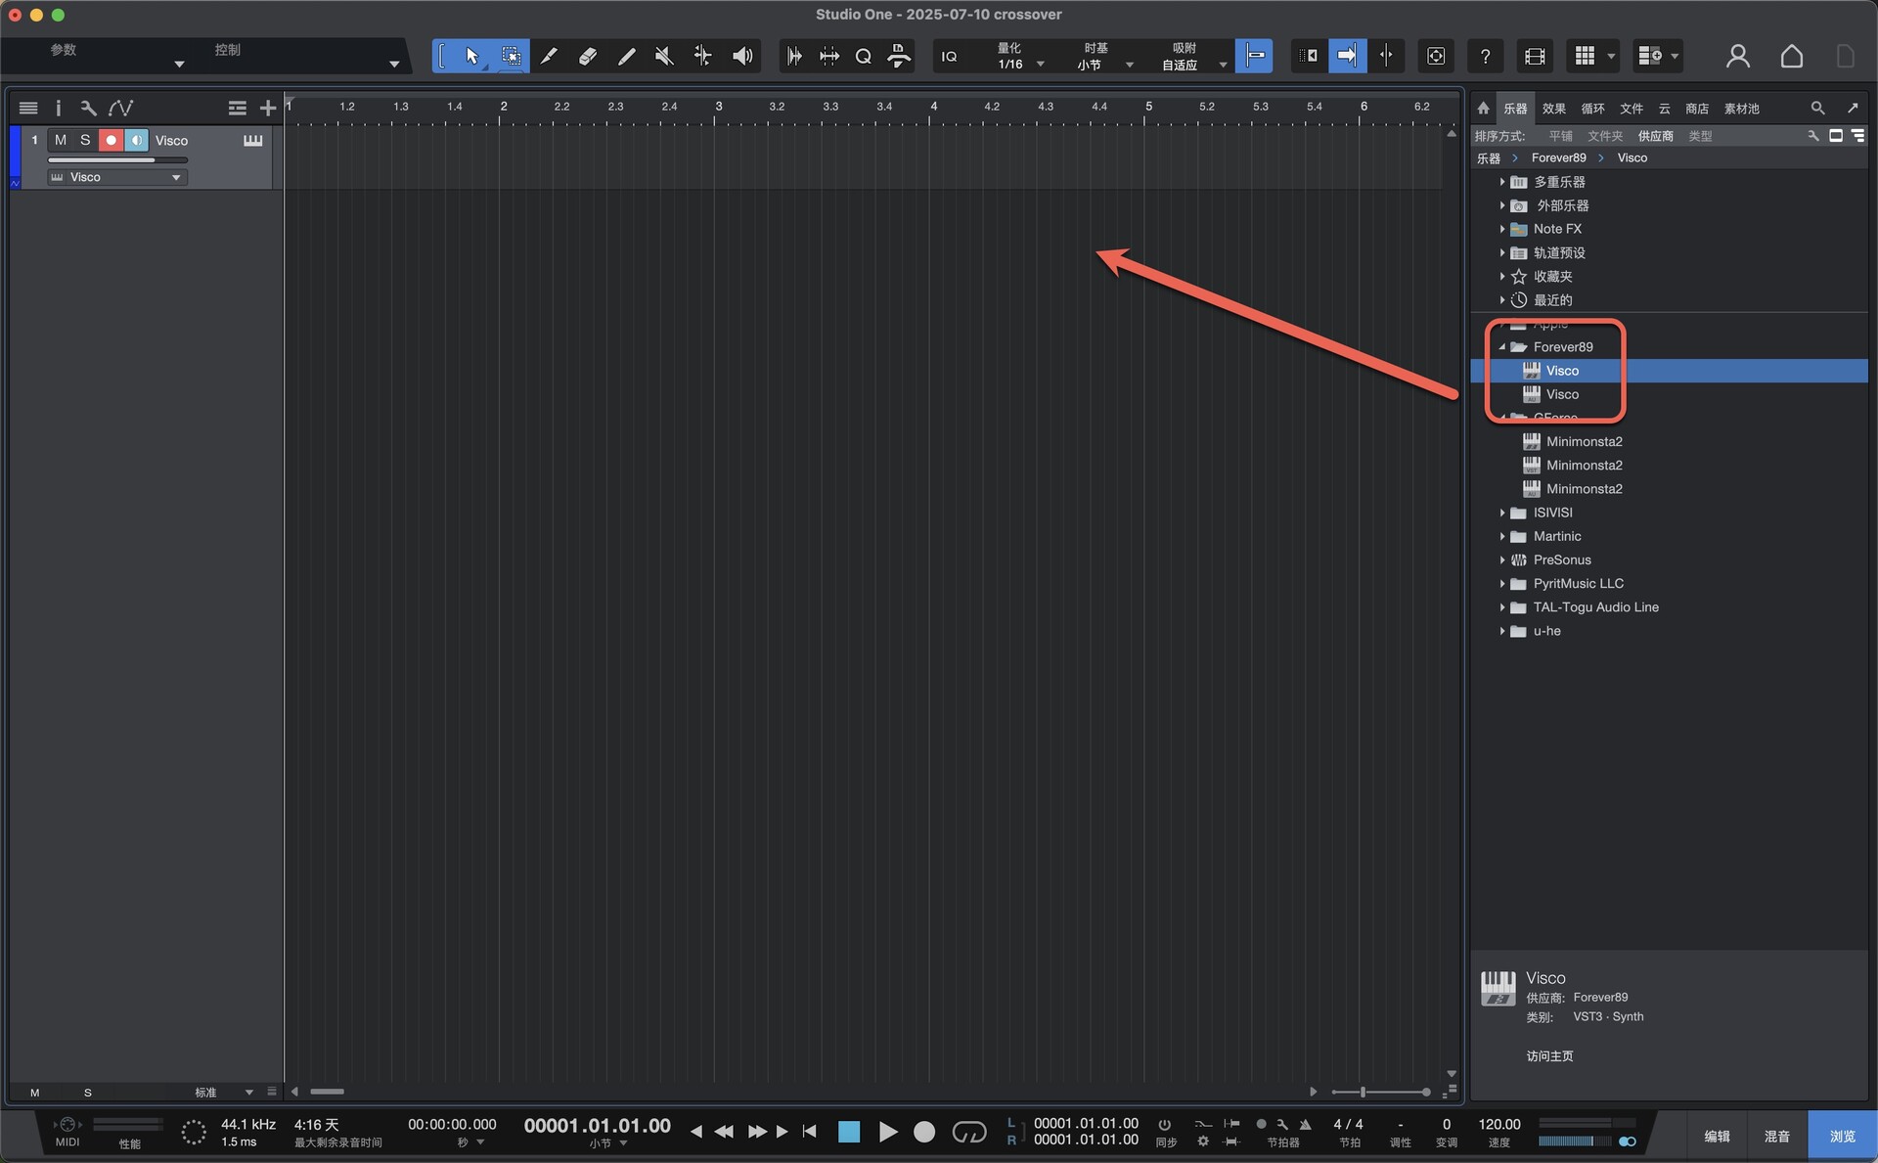1878x1163 pixels.
Task: Click Return to Zero transport button
Action: [809, 1132]
